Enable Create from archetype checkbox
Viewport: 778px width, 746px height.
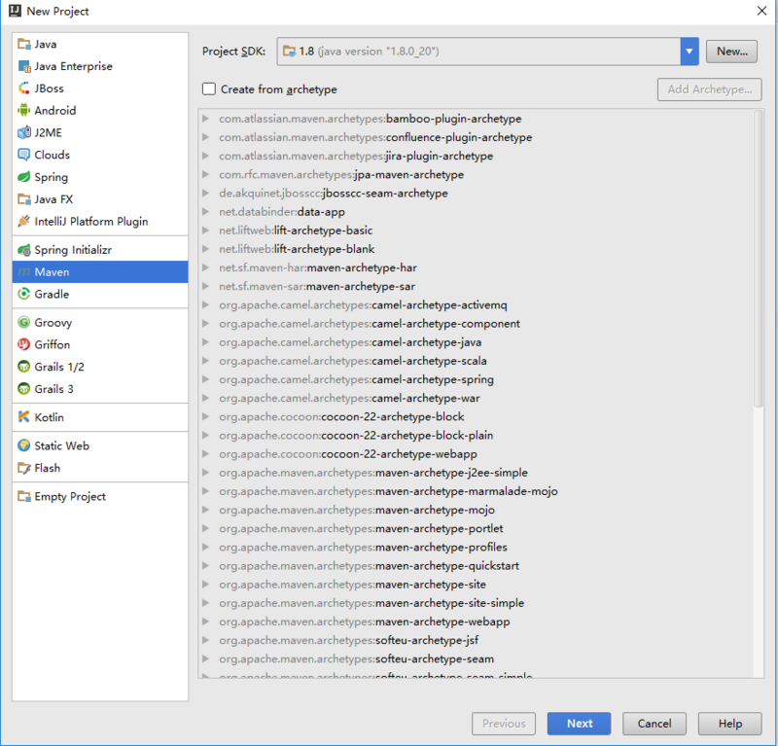pyautogui.click(x=209, y=89)
